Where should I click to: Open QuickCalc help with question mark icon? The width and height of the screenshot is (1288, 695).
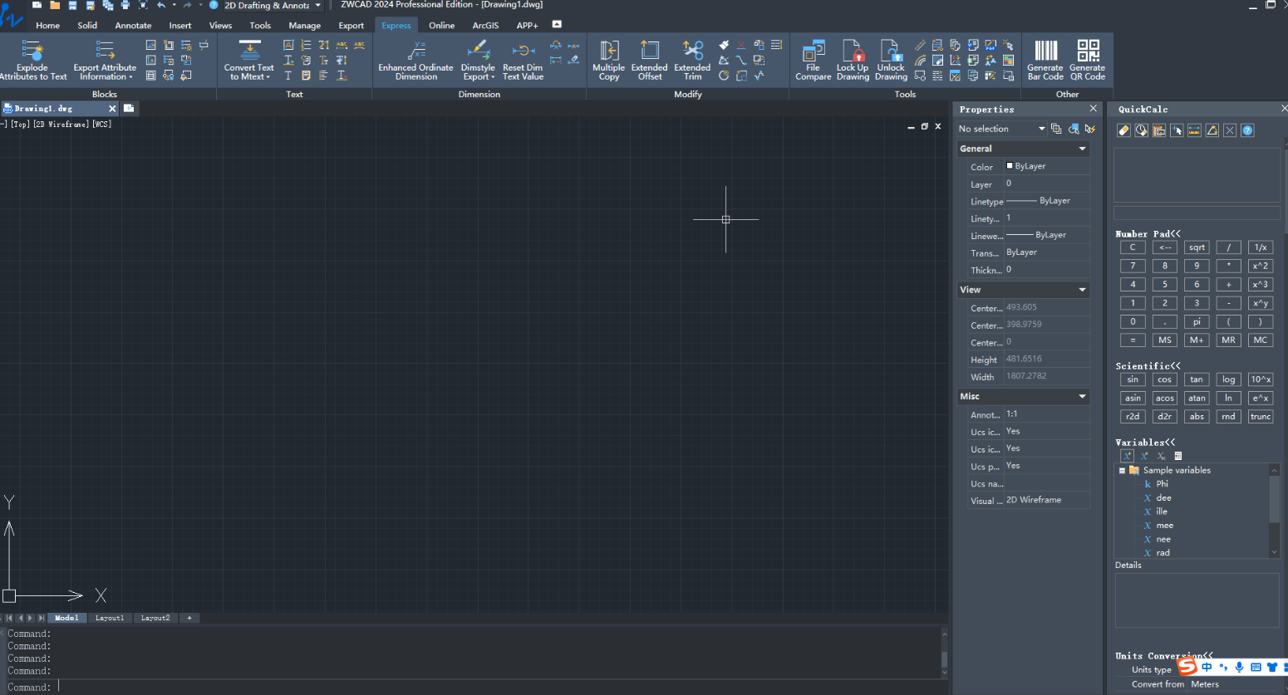pos(1247,130)
